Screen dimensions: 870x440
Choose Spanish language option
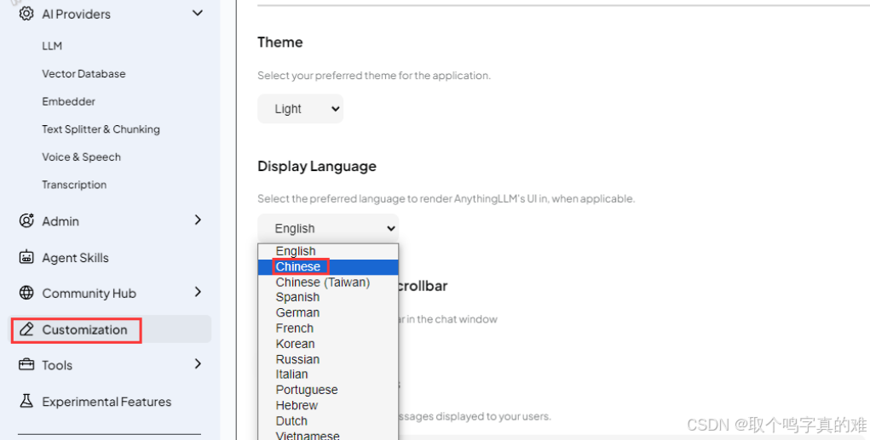[328, 297]
